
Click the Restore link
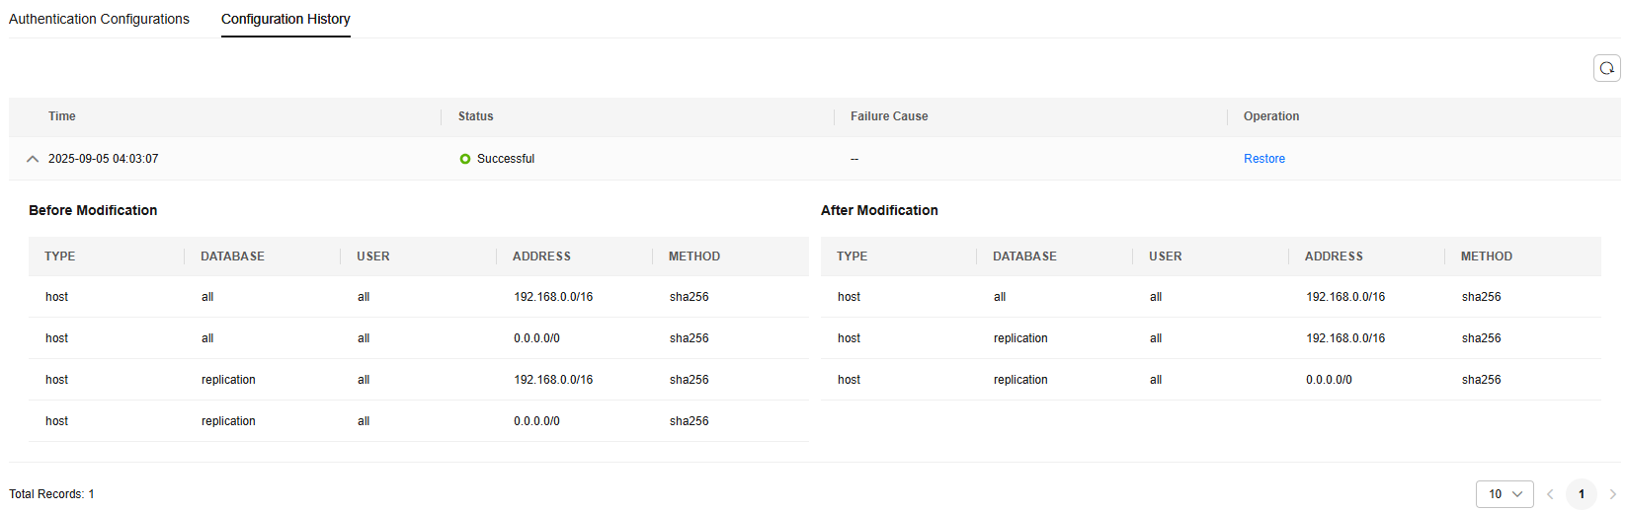1264,159
